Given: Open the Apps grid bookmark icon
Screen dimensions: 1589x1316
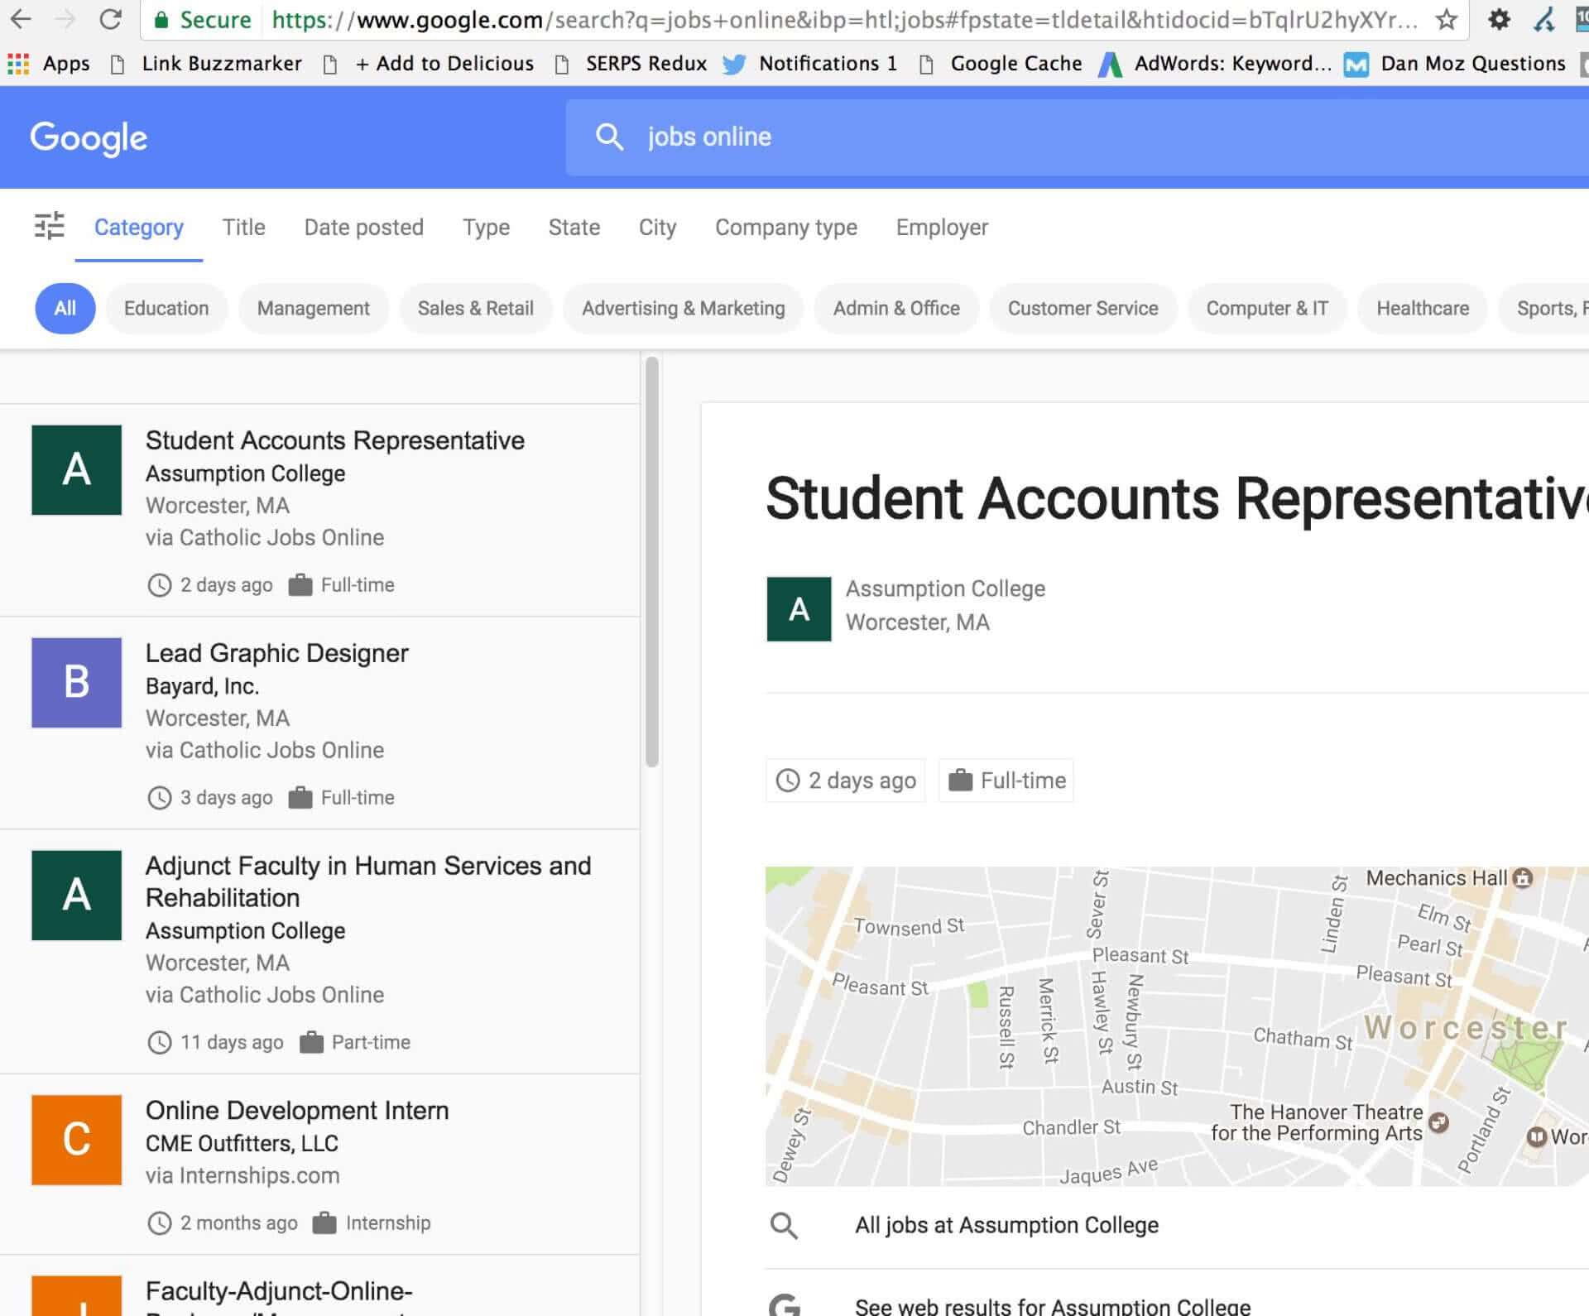Looking at the screenshot, I should [17, 64].
